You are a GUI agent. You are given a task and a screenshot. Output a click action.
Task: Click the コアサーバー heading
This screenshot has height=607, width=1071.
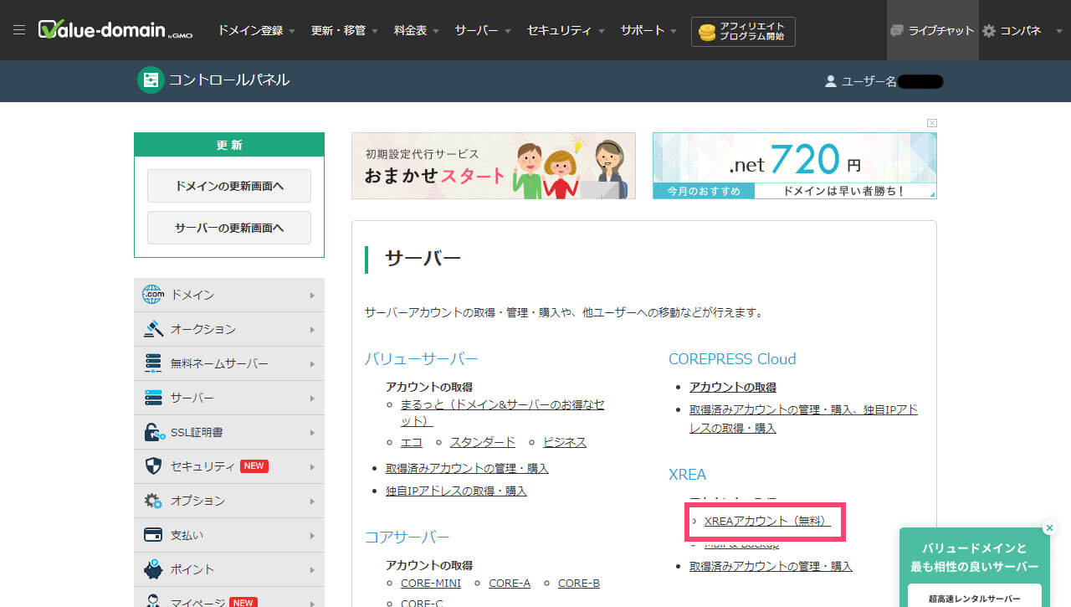[x=407, y=537]
